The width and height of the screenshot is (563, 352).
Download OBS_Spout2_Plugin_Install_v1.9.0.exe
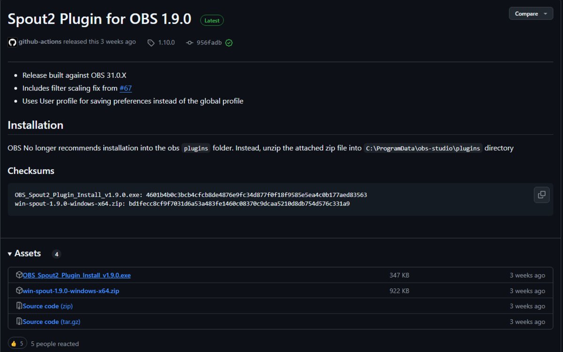point(77,275)
